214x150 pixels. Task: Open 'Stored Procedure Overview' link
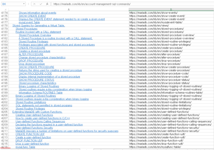pos(35,35)
